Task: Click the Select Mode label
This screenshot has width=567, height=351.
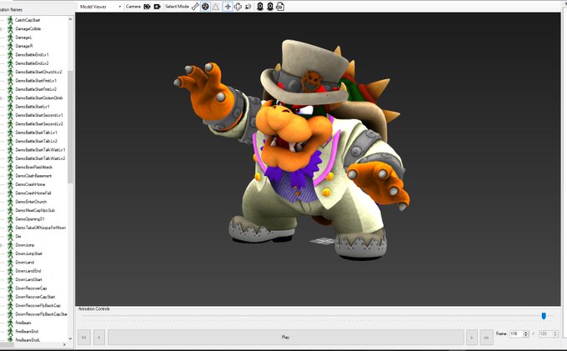Action: point(177,7)
